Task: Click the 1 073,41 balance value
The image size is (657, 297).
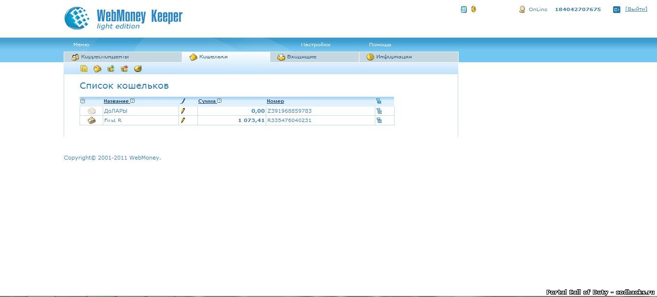Action: coord(251,120)
